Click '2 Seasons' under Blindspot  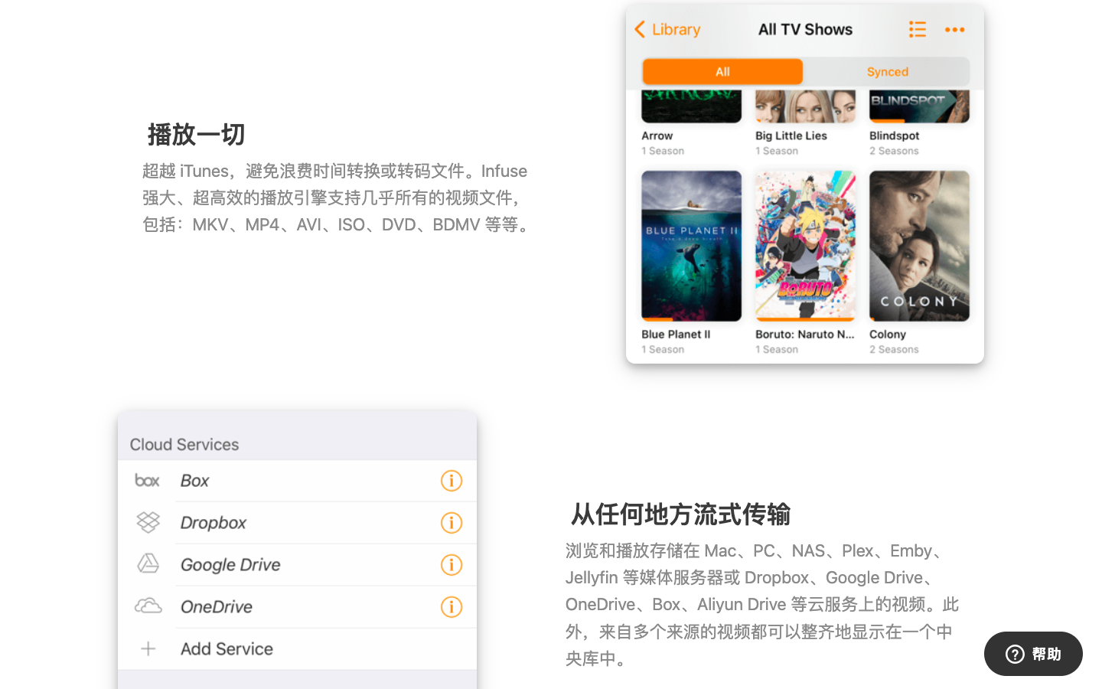point(894,151)
